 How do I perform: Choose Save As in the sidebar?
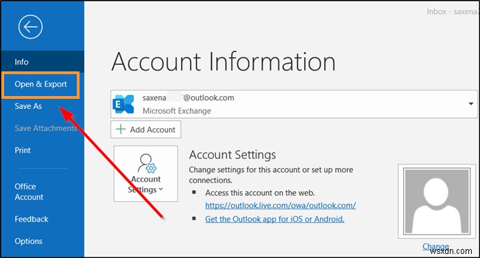click(x=28, y=106)
